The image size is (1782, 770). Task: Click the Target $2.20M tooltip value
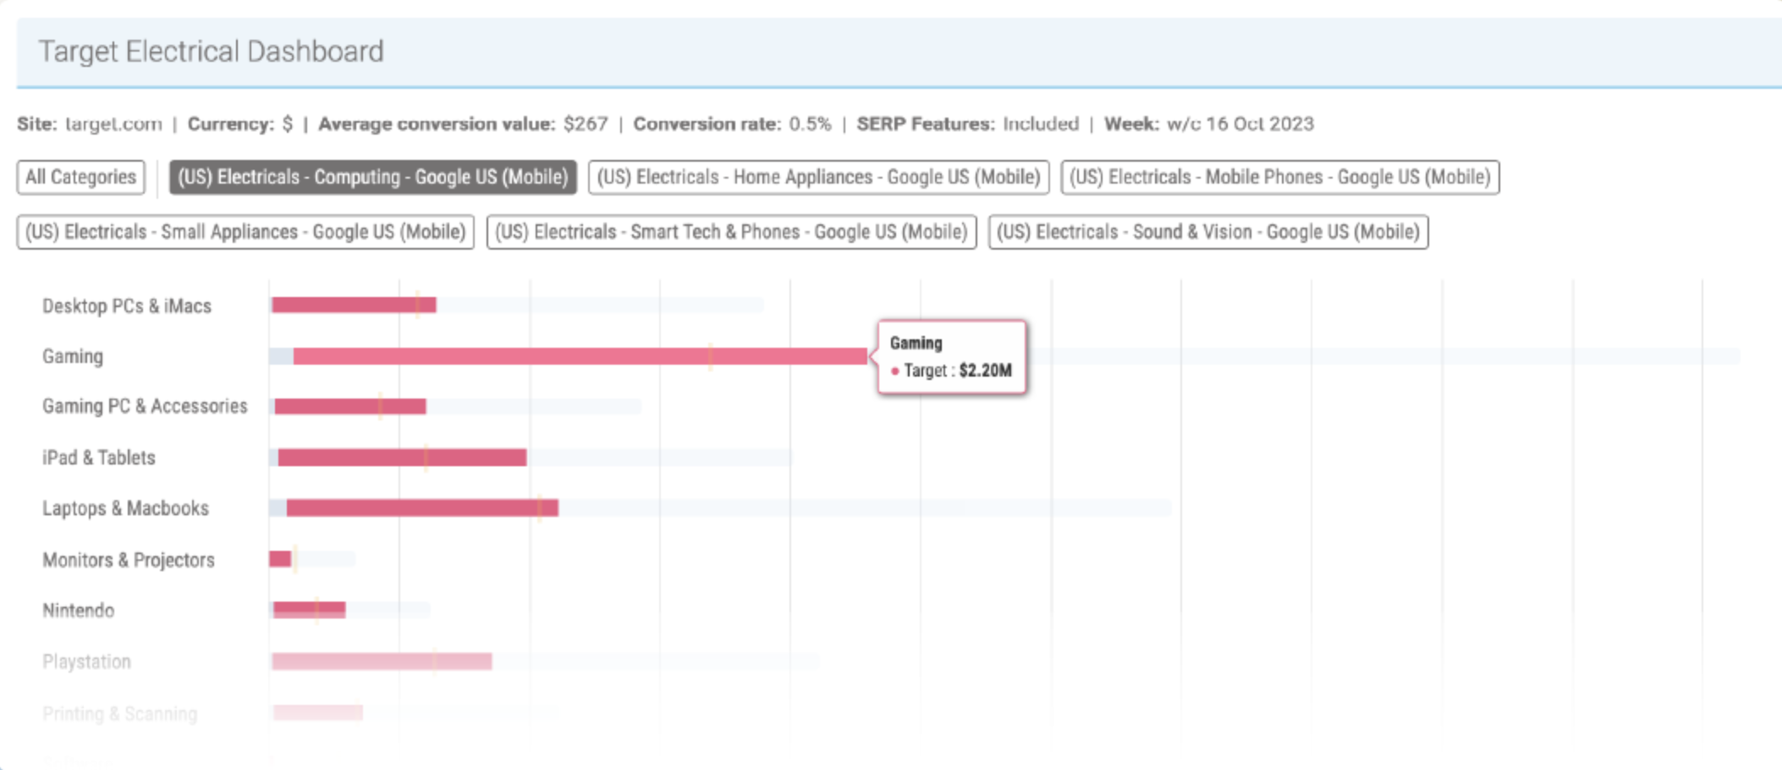[x=985, y=371]
